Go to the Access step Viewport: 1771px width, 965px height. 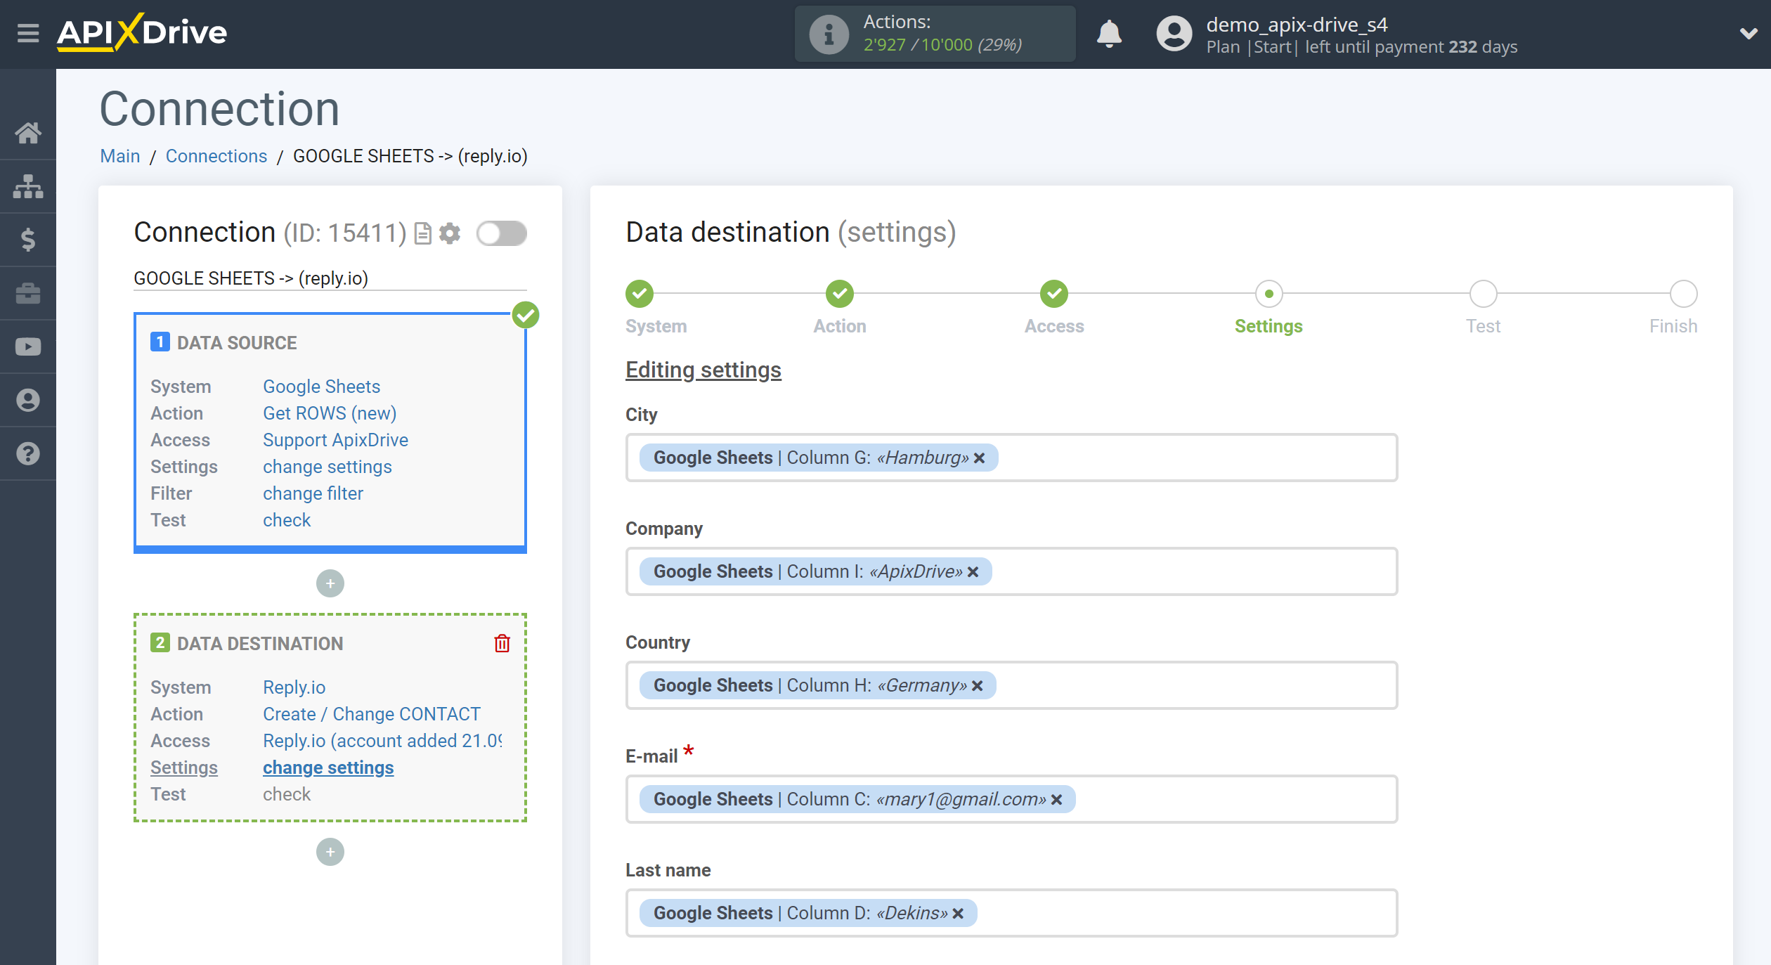(x=1054, y=294)
